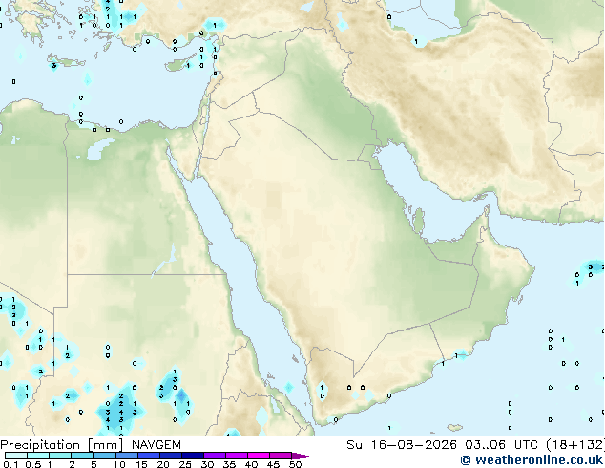605x468 pixels.
Task: Click the legend value "0.1"
Action: [x=10, y=464]
